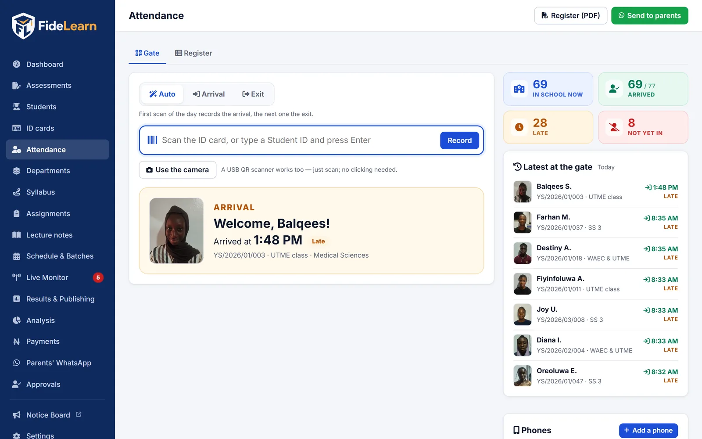
Task: Open Payments page
Action: (x=57, y=342)
